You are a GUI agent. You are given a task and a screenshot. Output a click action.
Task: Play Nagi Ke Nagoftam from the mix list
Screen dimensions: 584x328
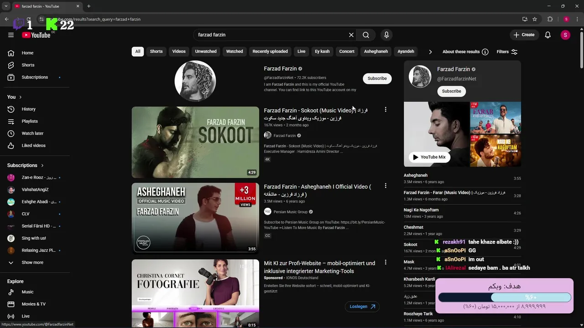pos(462,213)
